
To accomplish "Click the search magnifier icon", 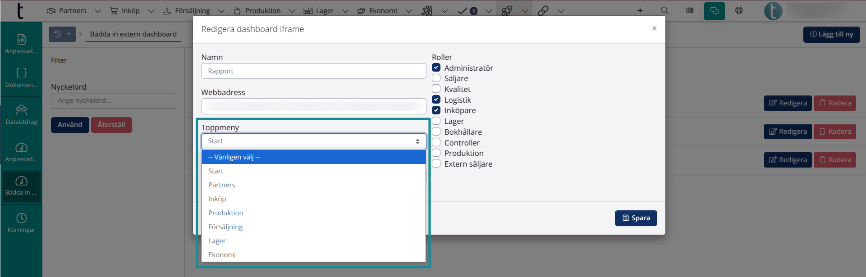I will (664, 10).
